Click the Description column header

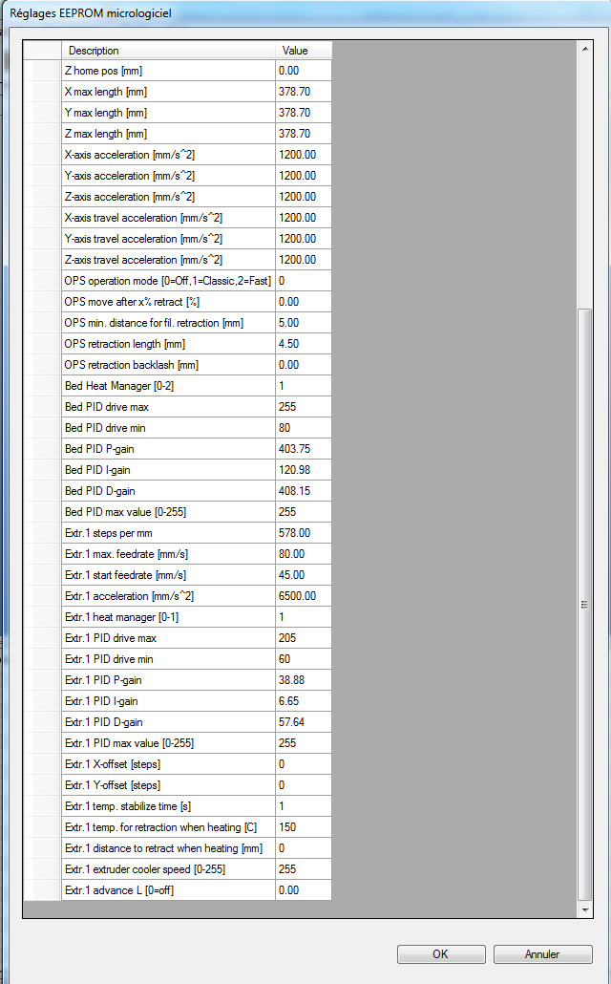tap(168, 51)
